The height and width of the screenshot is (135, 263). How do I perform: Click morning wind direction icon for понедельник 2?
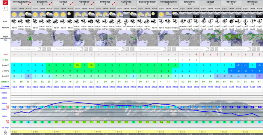pos(14,21)
